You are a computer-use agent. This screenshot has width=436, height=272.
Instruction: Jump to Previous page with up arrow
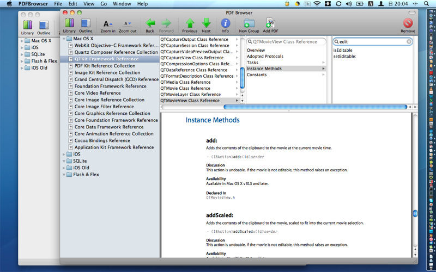(190, 23)
